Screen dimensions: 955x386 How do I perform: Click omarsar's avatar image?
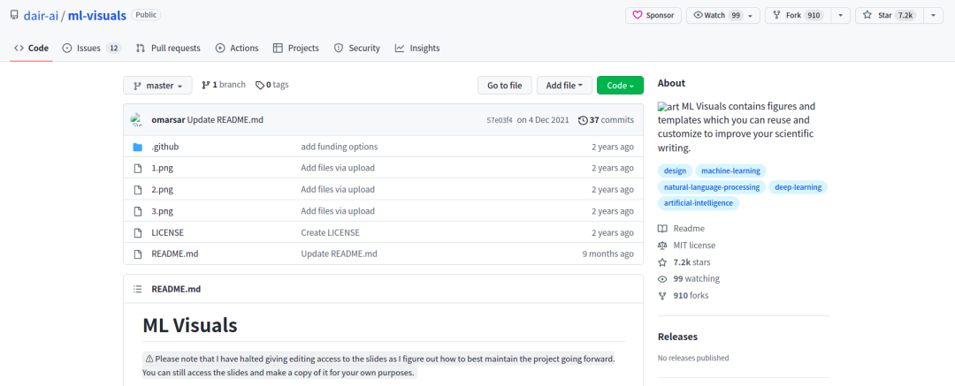(x=137, y=120)
